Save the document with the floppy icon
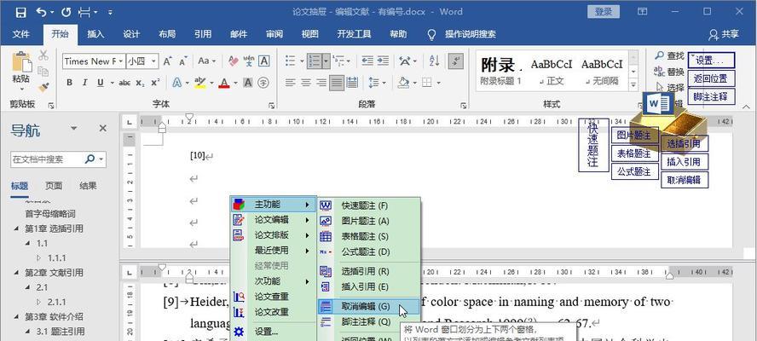The height and width of the screenshot is (341, 757). coord(20,12)
